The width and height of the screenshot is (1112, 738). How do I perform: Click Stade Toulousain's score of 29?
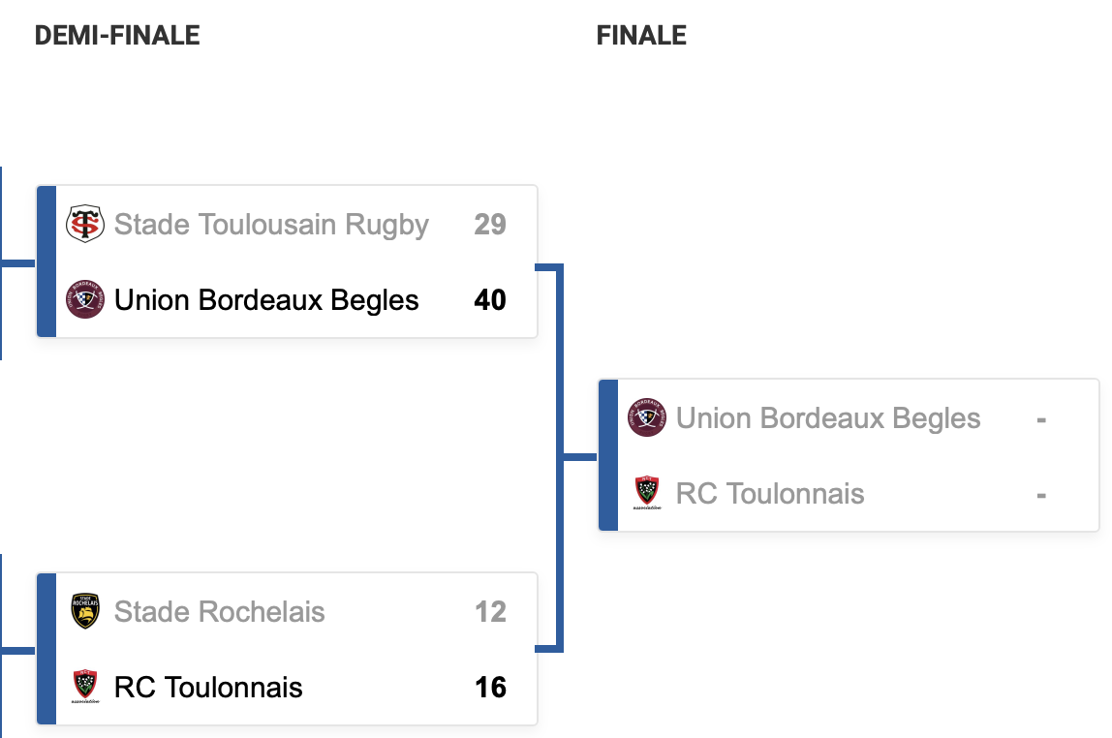[x=490, y=225]
